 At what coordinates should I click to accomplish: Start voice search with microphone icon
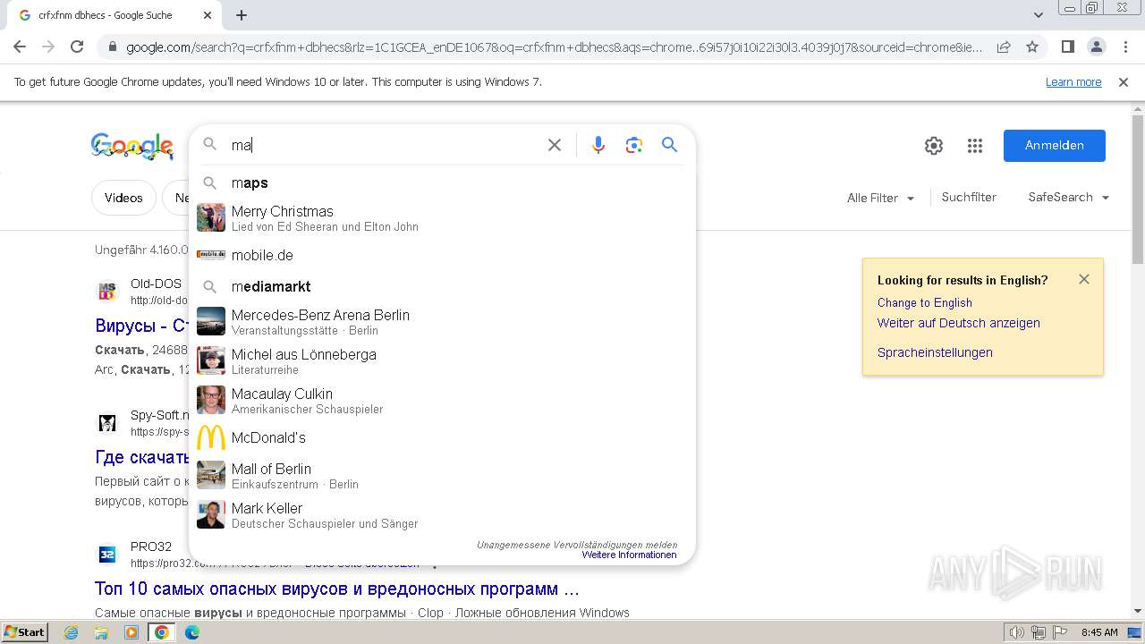point(598,145)
